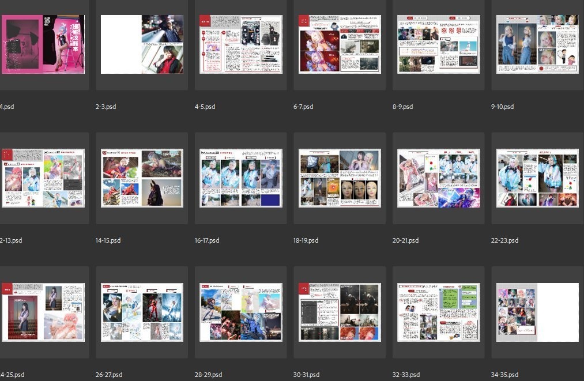
Task: Select the 8-9.psd page thumbnail
Action: (439, 44)
